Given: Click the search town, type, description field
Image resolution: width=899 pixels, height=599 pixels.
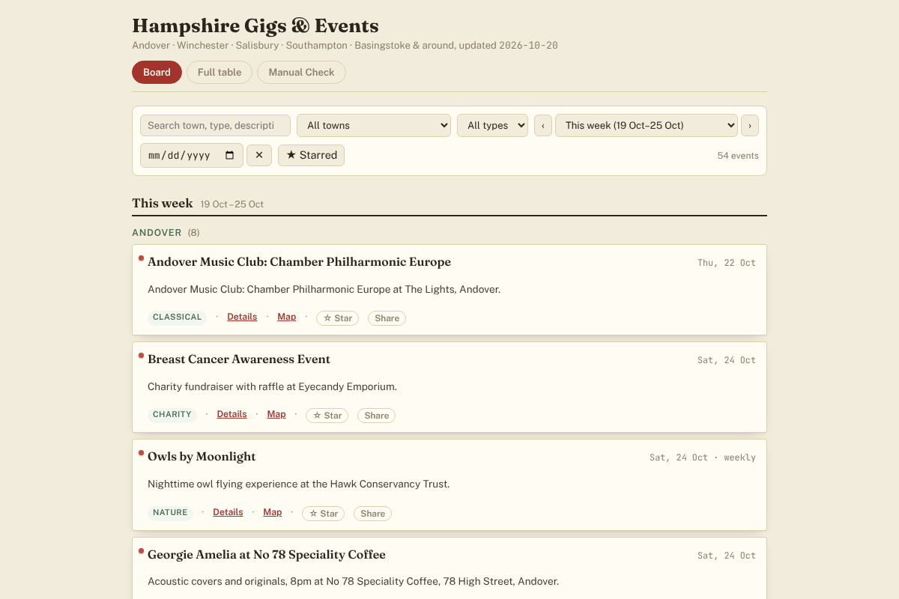Looking at the screenshot, I should [x=215, y=125].
